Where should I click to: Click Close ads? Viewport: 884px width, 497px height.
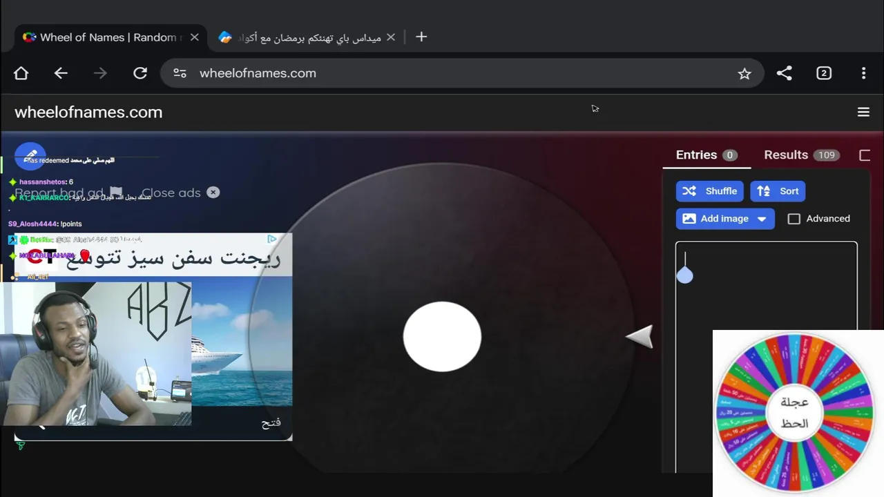(171, 193)
